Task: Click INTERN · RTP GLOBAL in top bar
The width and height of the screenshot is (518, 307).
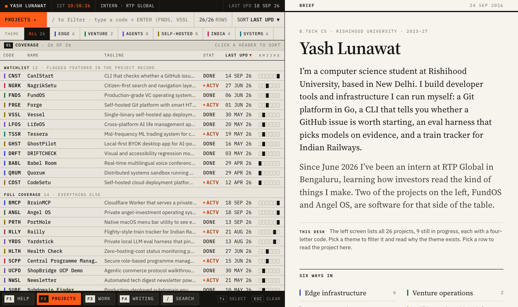Action: coord(127,6)
